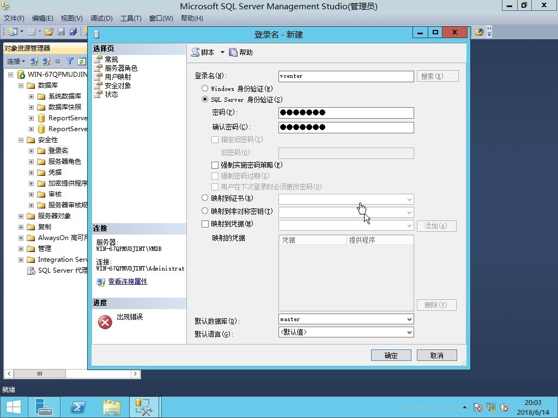Collapse the 安全性 tree node
Image resolution: width=558 pixels, height=418 pixels.
[21, 140]
